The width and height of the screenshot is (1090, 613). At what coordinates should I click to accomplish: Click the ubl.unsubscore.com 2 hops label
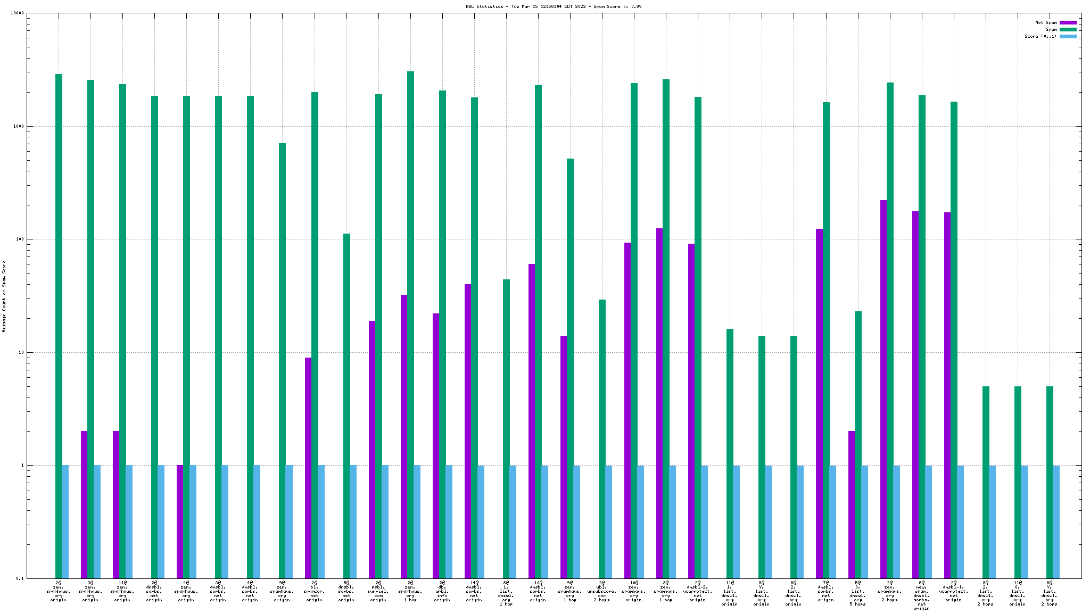coord(602,591)
